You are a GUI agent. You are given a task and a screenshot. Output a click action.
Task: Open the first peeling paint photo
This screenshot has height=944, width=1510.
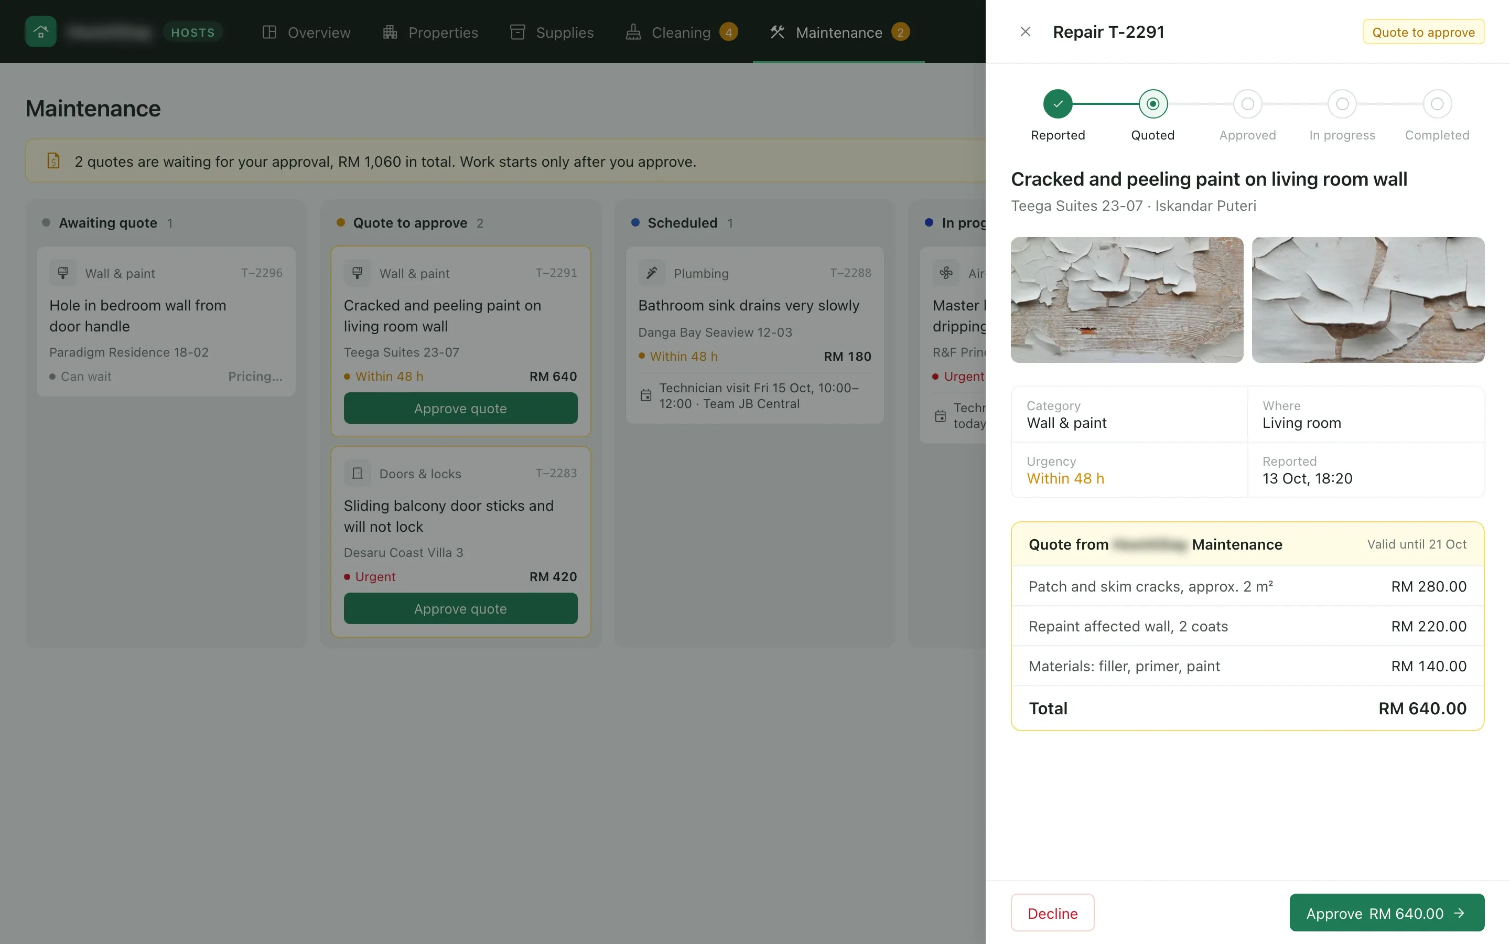pyautogui.click(x=1127, y=299)
